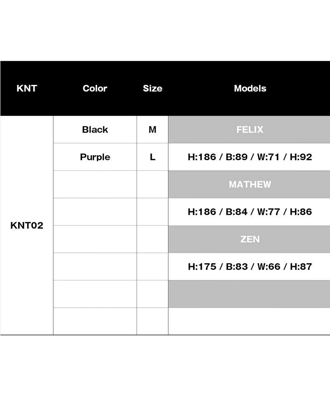Click the empty Color cell in the last row
Screen dimensions: 330x396
[95, 321]
